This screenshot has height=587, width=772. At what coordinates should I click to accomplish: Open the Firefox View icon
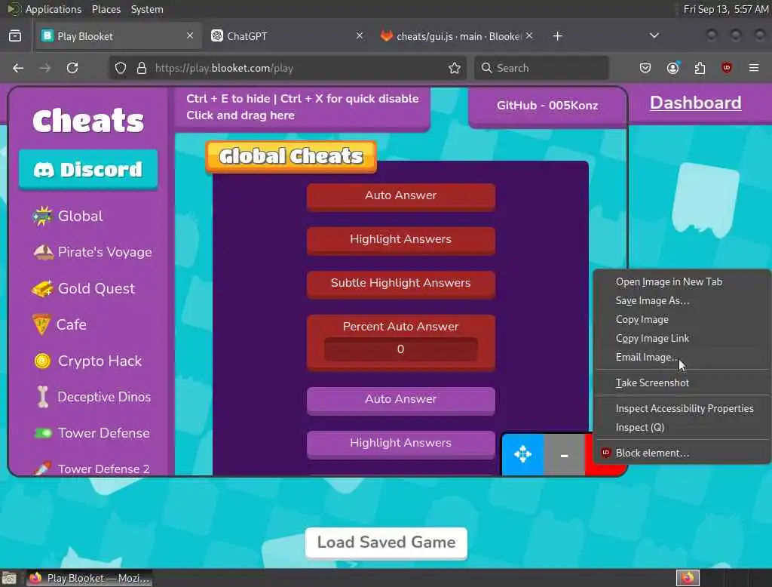point(15,36)
